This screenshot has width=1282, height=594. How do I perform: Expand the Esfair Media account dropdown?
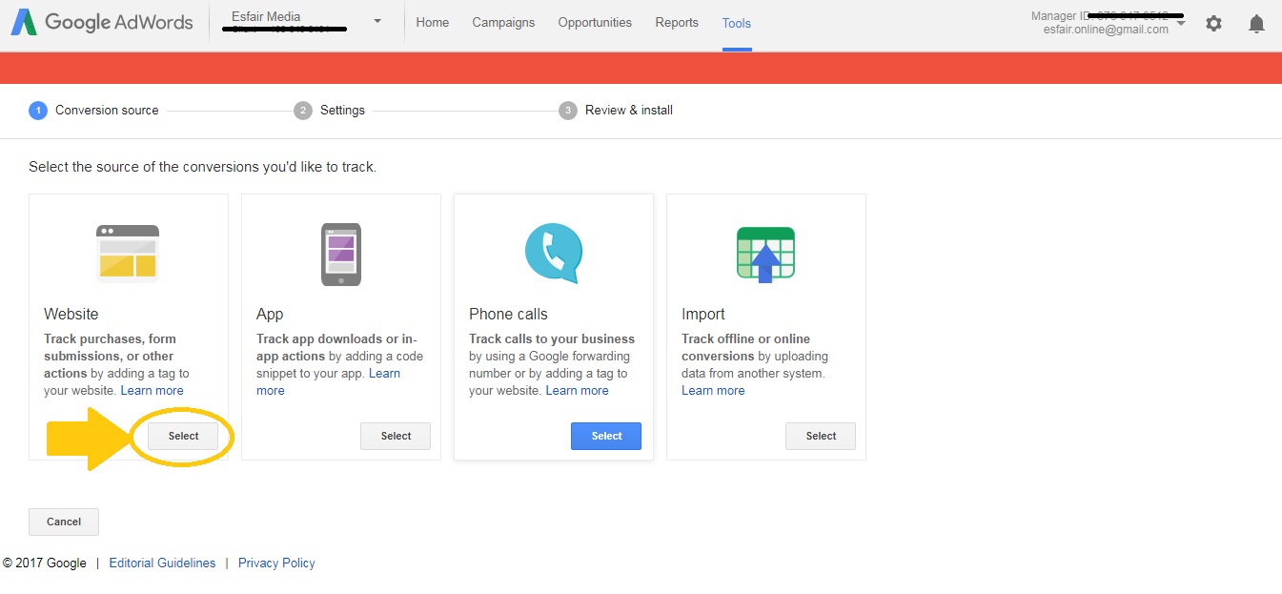tap(377, 22)
